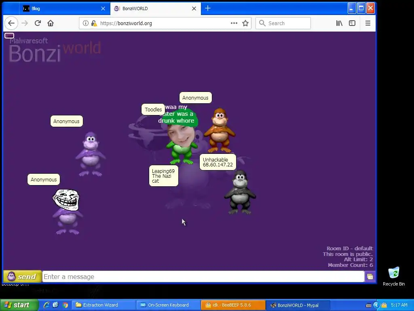Open a new browser tab
The height and width of the screenshot is (311, 414).
[208, 9]
